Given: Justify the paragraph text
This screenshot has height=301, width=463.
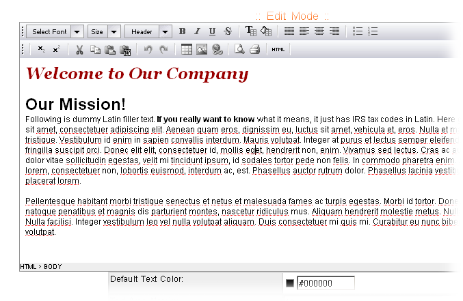Looking at the screenshot, I should click(x=289, y=31).
